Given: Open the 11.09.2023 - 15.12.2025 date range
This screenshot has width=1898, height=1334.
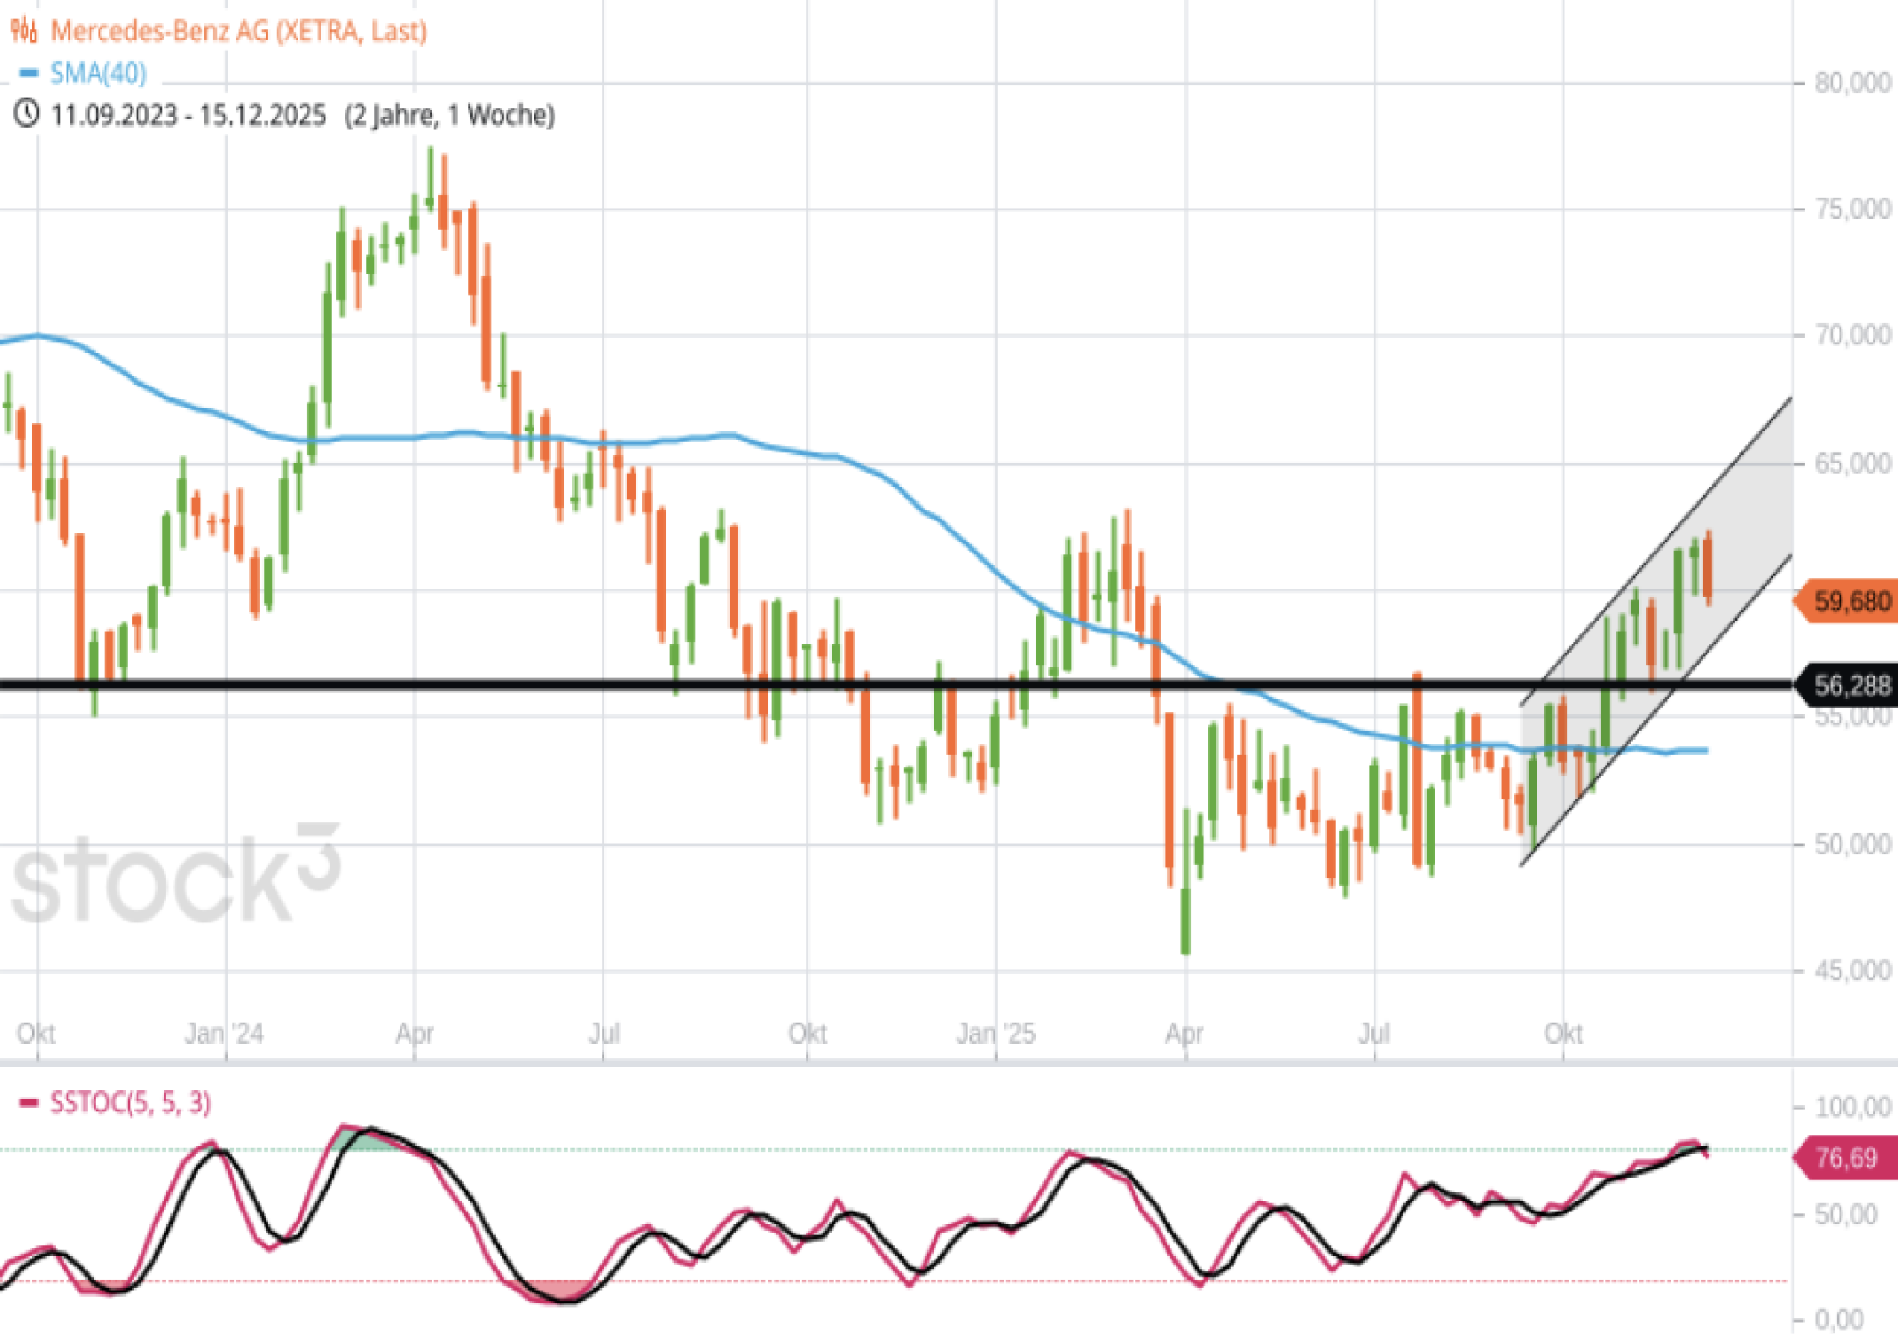Looking at the screenshot, I should tap(188, 115).
